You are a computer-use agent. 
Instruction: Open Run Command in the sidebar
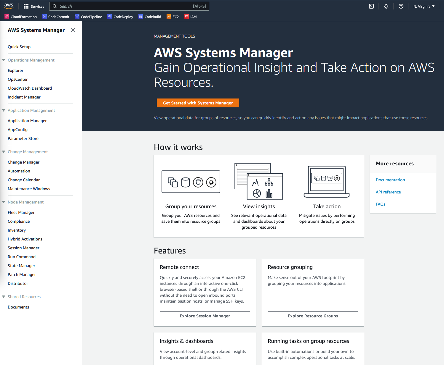pos(22,257)
